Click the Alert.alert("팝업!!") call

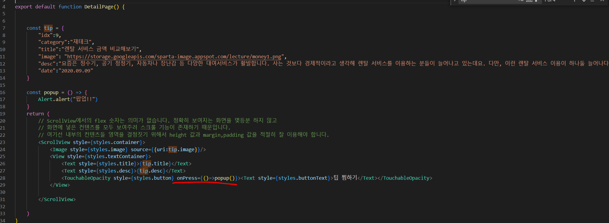pos(68,99)
